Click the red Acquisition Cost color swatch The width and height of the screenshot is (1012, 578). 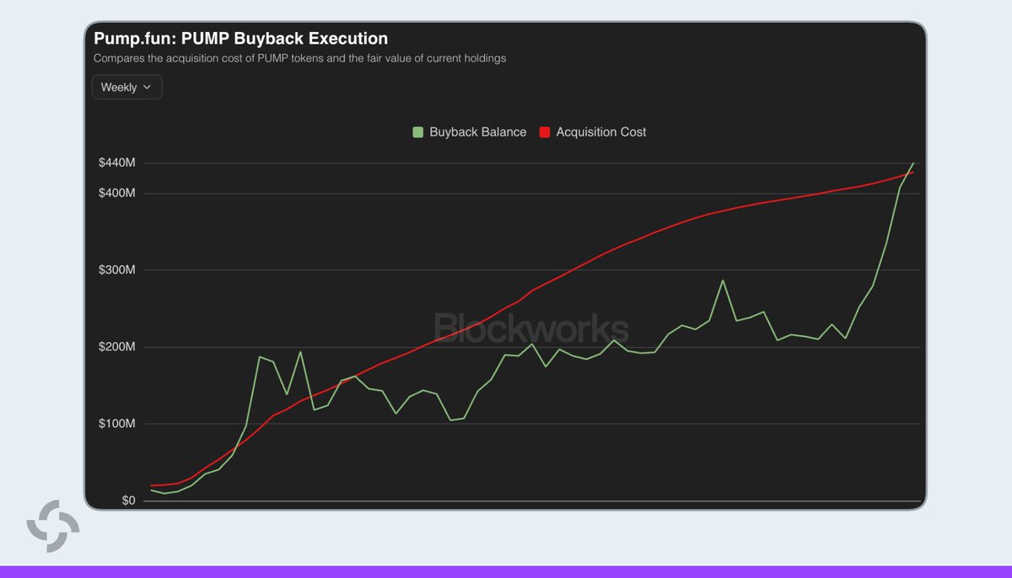(x=544, y=132)
